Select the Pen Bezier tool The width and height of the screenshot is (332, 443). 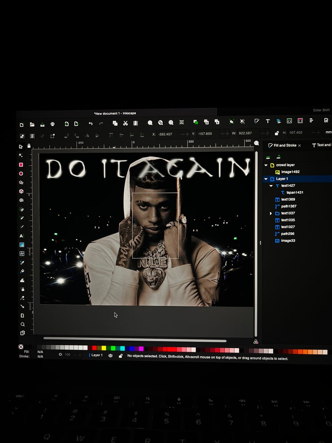(21, 209)
